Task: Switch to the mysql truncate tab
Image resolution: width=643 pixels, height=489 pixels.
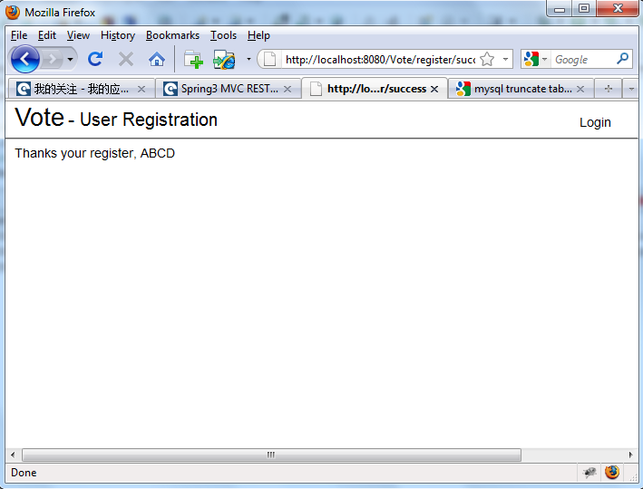Action: (521, 89)
